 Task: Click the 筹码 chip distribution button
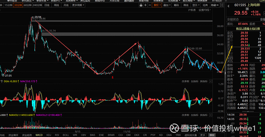pos(176,5)
